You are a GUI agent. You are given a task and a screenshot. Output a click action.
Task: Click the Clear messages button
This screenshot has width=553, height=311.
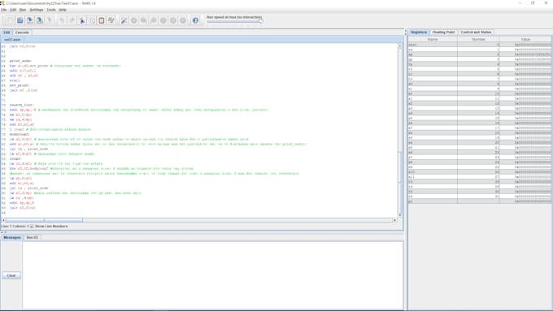click(11, 275)
